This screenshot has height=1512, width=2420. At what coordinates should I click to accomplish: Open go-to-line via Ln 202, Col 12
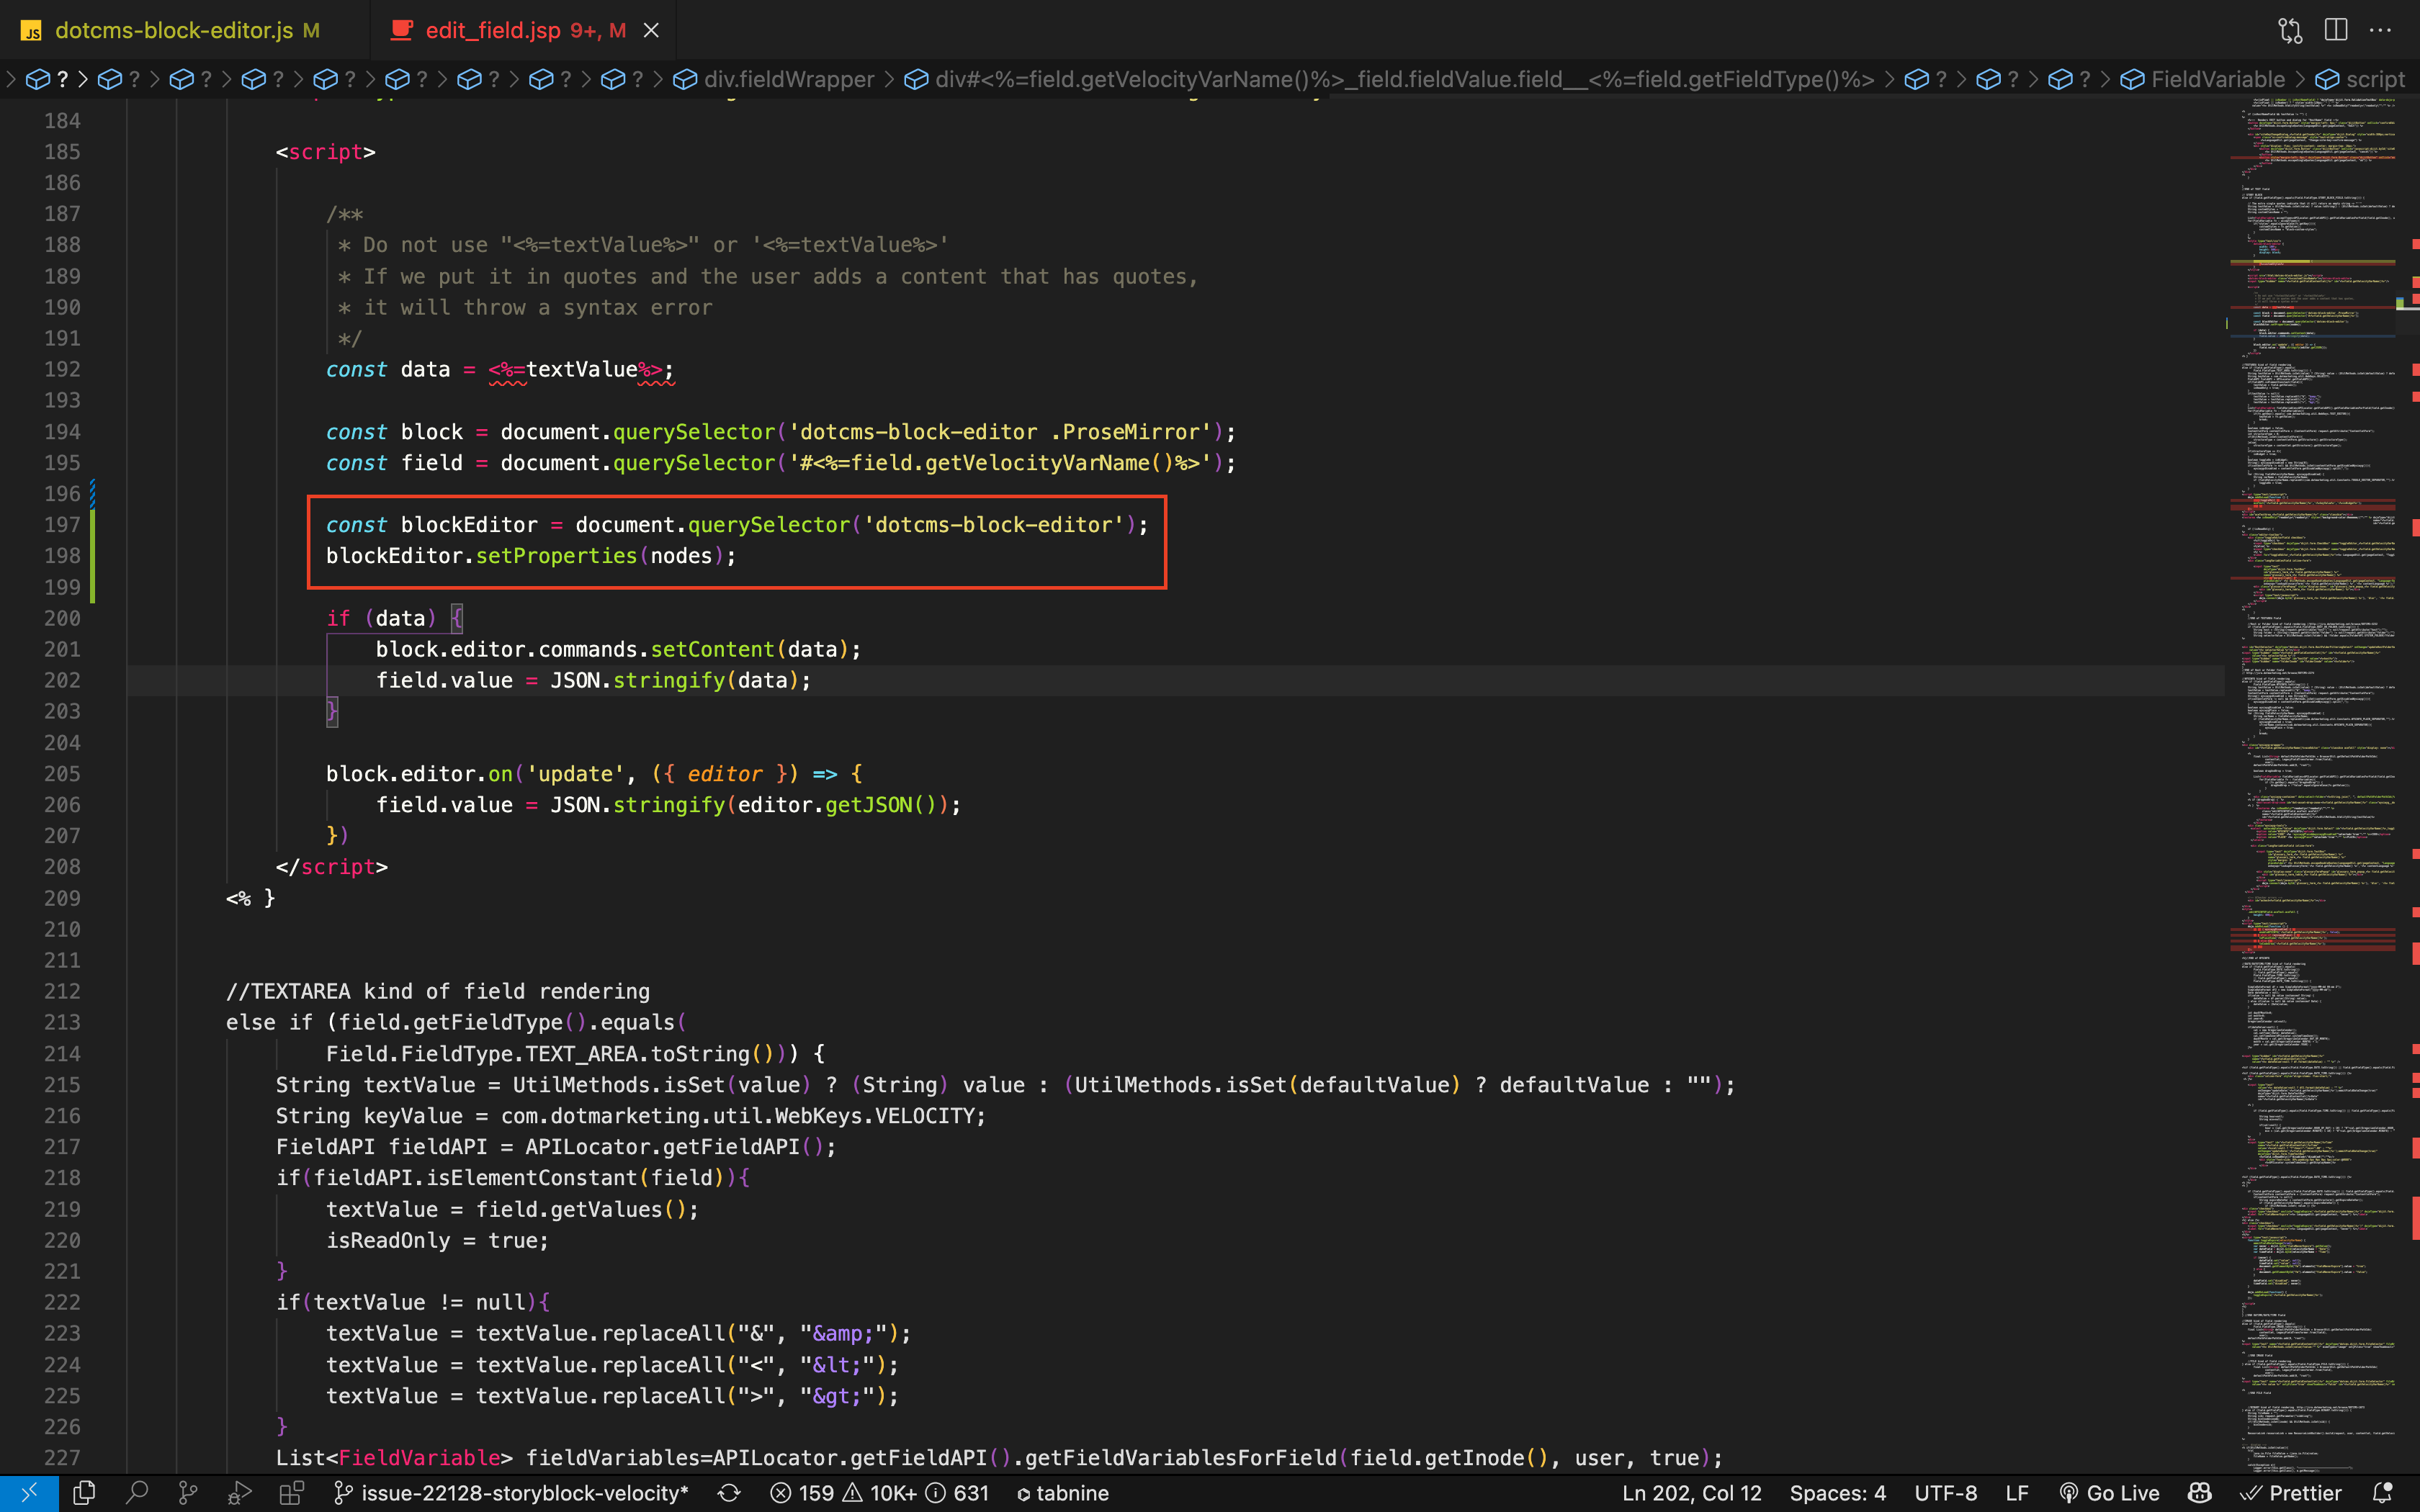click(x=1692, y=1492)
